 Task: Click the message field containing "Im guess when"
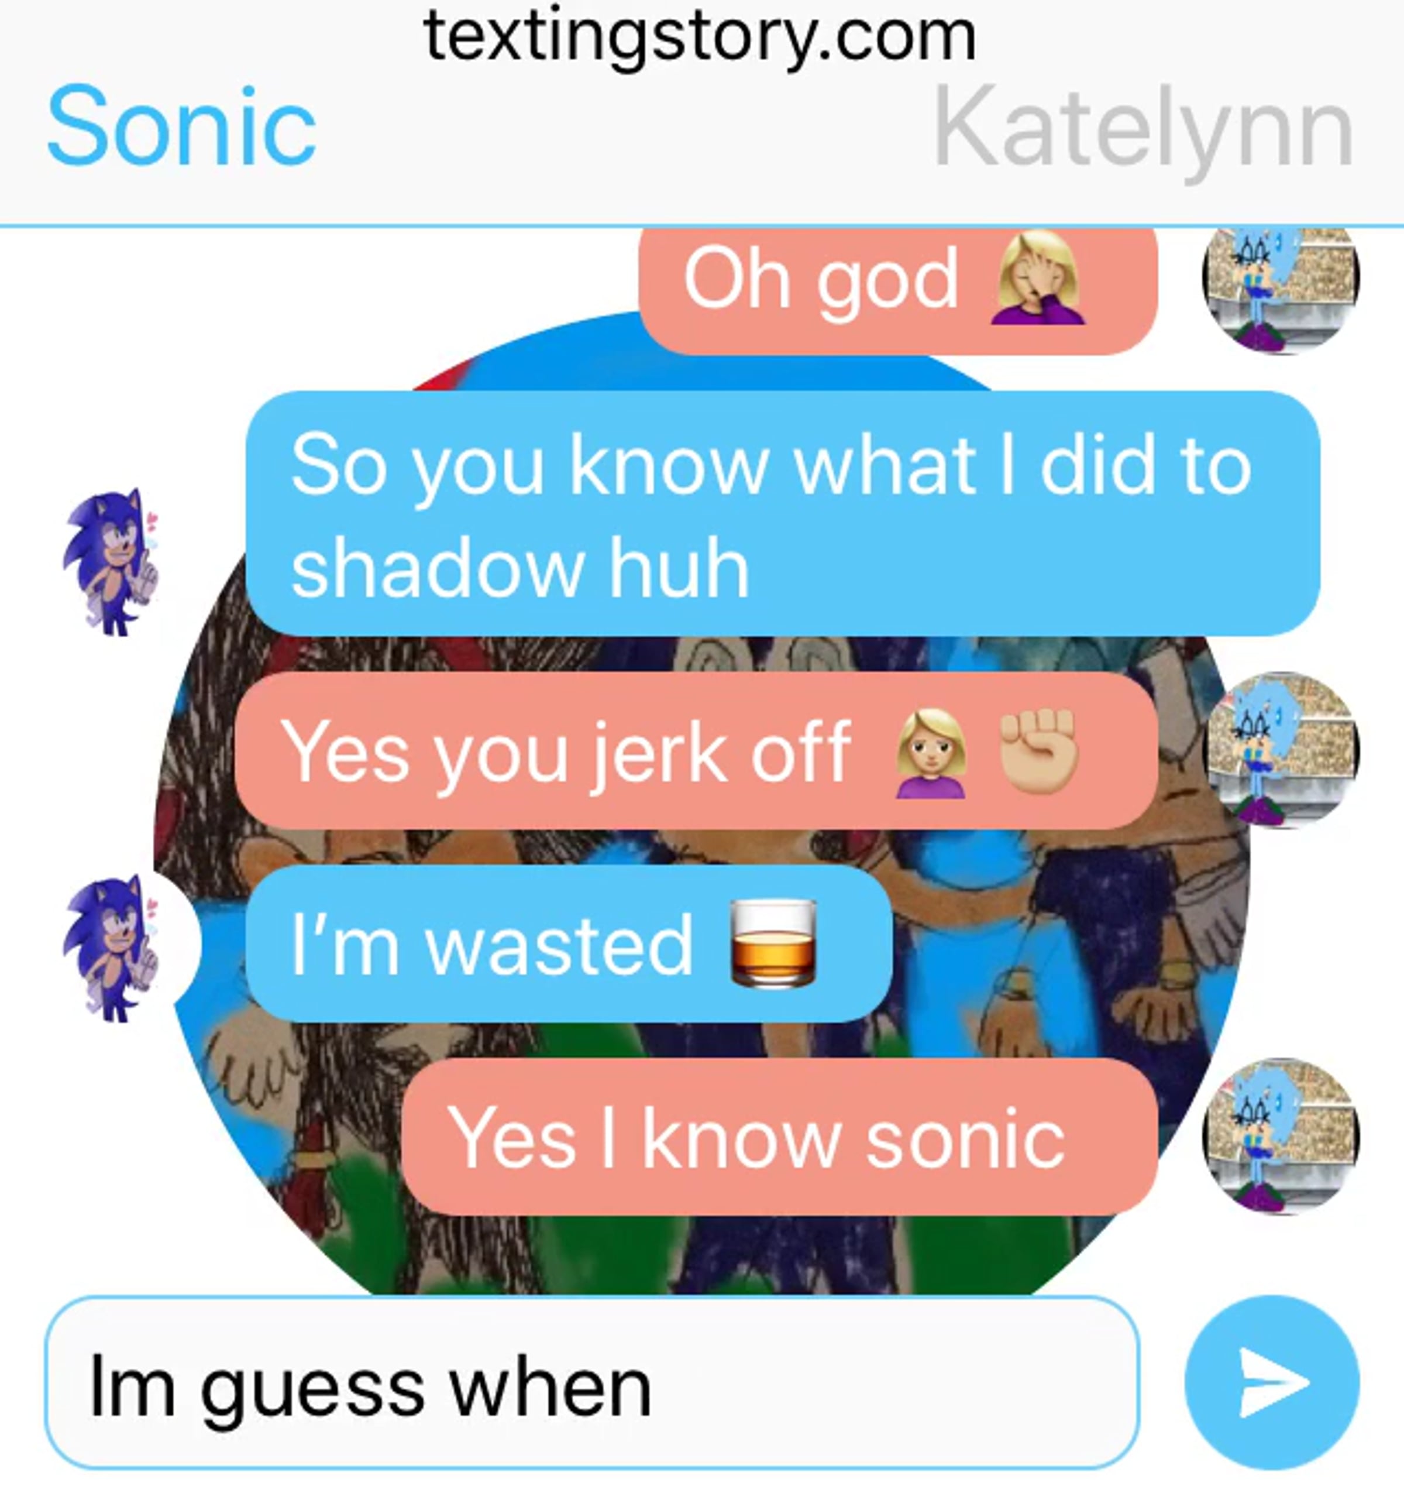(x=592, y=1383)
